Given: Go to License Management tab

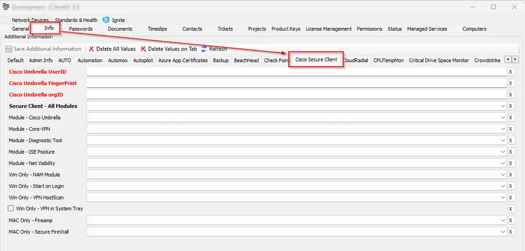Looking at the screenshot, I should tap(329, 29).
